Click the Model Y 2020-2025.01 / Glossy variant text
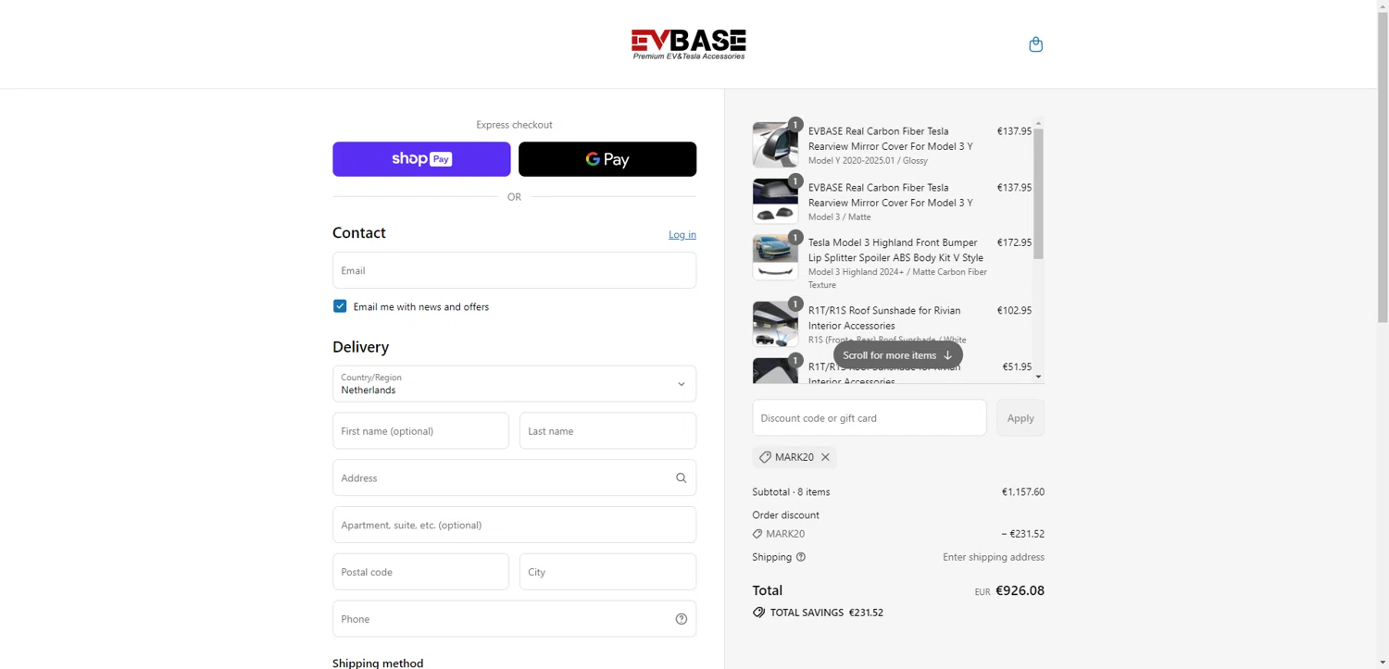The width and height of the screenshot is (1389, 669). pos(868,161)
